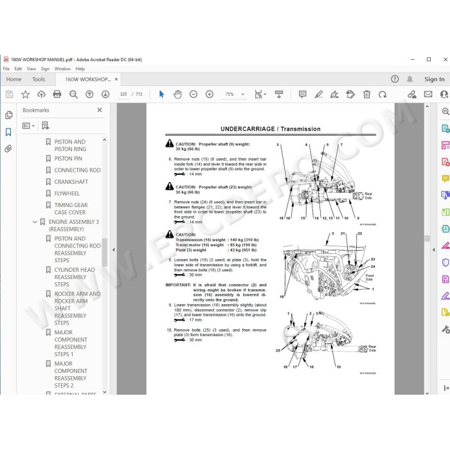Click the bookmarks panel scrollbar thumb
This screenshot has height=450, width=450.
point(104,252)
